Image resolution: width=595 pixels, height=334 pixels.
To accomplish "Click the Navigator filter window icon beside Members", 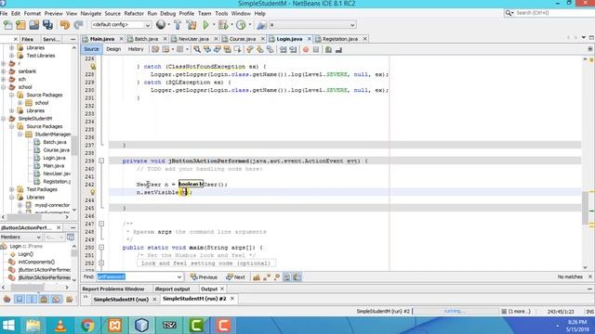I will click(x=71, y=238).
